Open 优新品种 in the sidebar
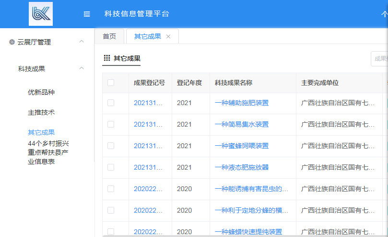Image resolution: width=388 pixels, height=237 pixels. tap(45, 92)
